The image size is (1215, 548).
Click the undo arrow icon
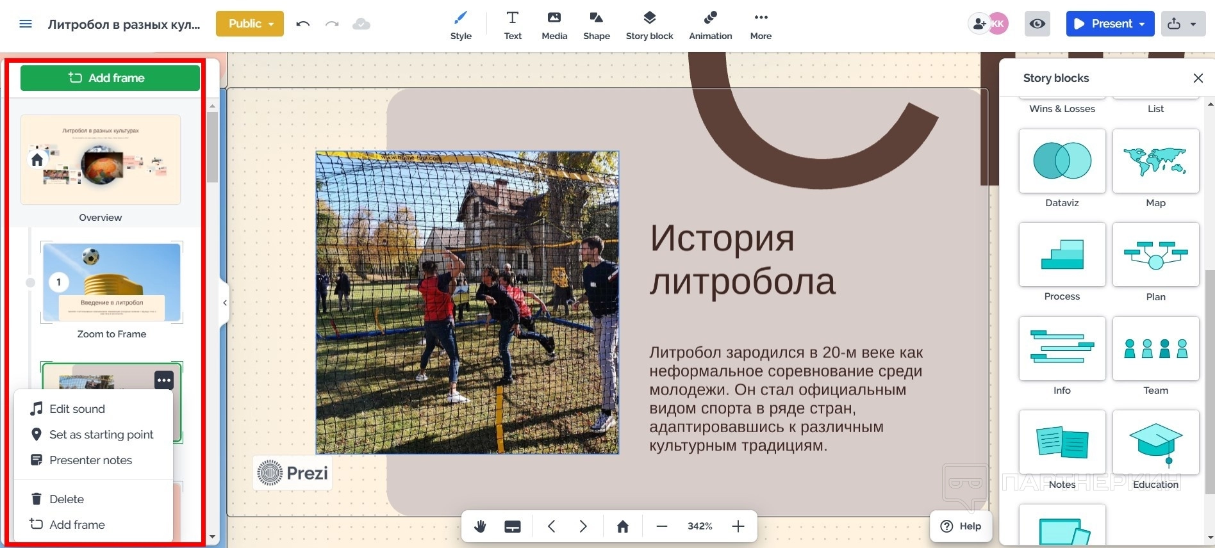tap(303, 24)
